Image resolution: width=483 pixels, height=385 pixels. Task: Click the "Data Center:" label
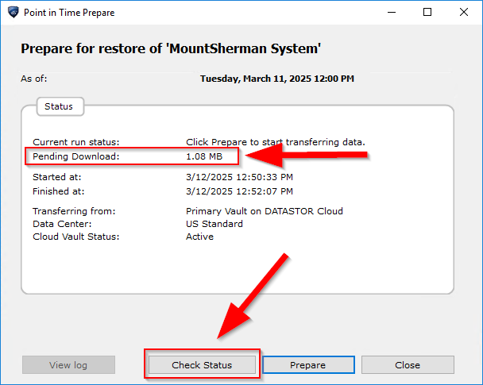point(62,224)
